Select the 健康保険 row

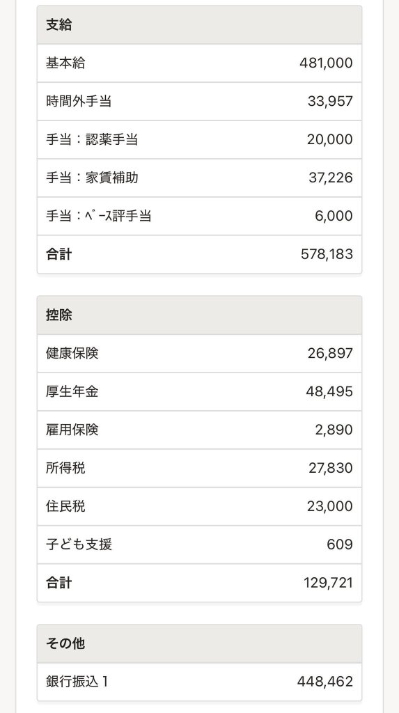199,353
